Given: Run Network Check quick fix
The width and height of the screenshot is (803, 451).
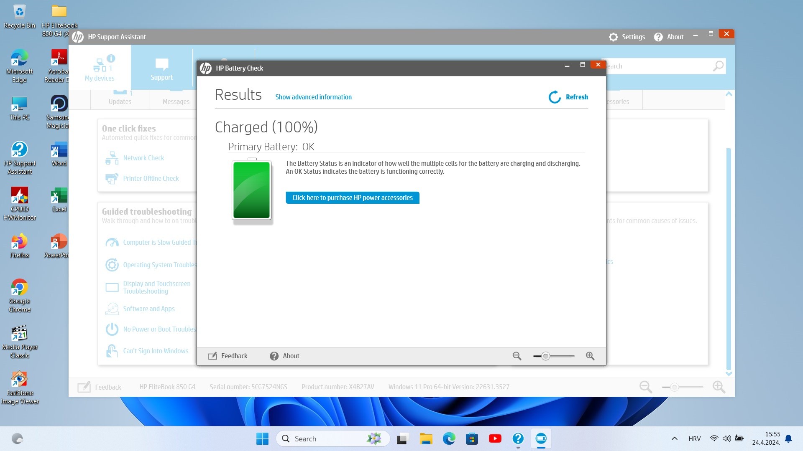Looking at the screenshot, I should [143, 158].
